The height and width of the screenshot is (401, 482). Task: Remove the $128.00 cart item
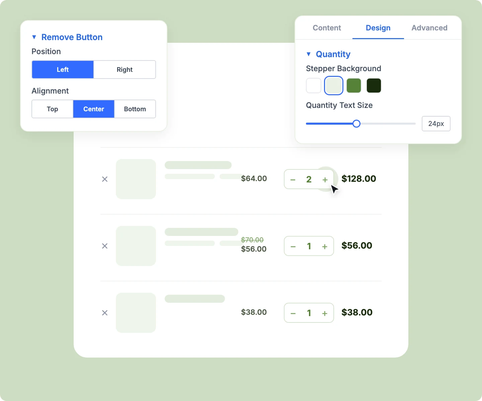point(105,179)
